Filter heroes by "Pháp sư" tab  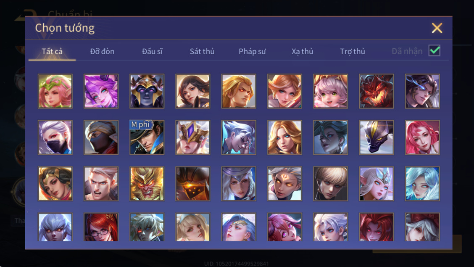[252, 51]
